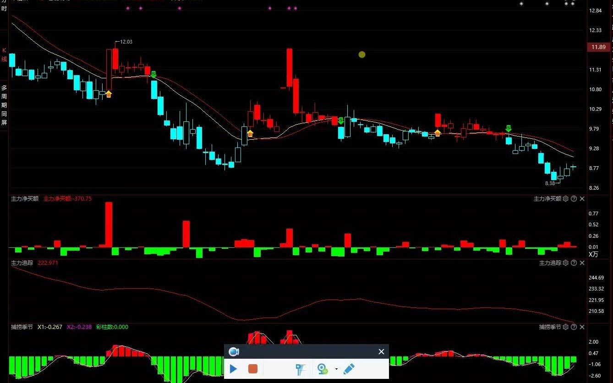Click the recorder camera logo icon
Viewport: 613px width, 383px height.
point(234,351)
